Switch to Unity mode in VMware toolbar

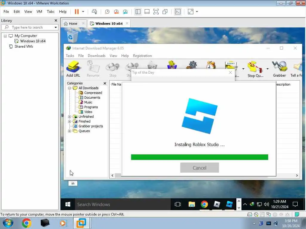coord(165,12)
